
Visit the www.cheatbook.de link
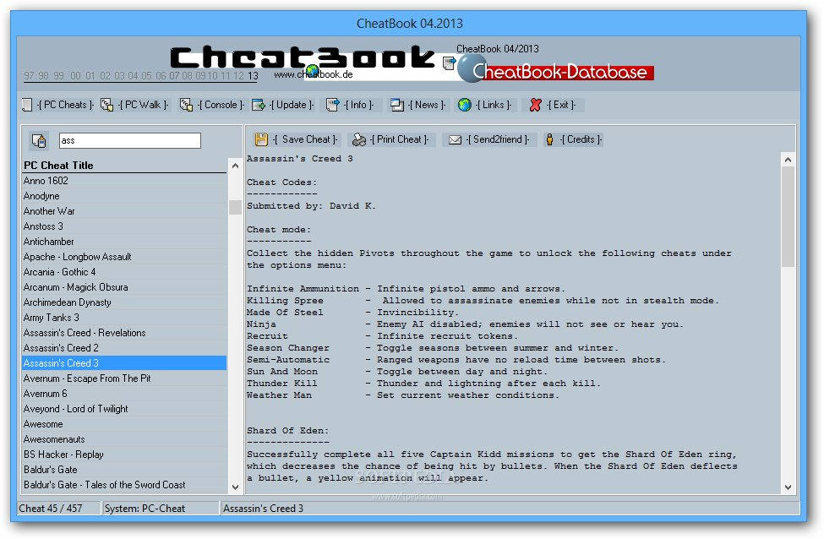pos(314,74)
